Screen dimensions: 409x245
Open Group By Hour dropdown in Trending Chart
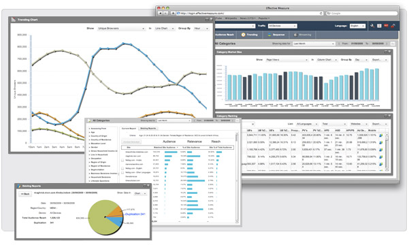point(201,28)
